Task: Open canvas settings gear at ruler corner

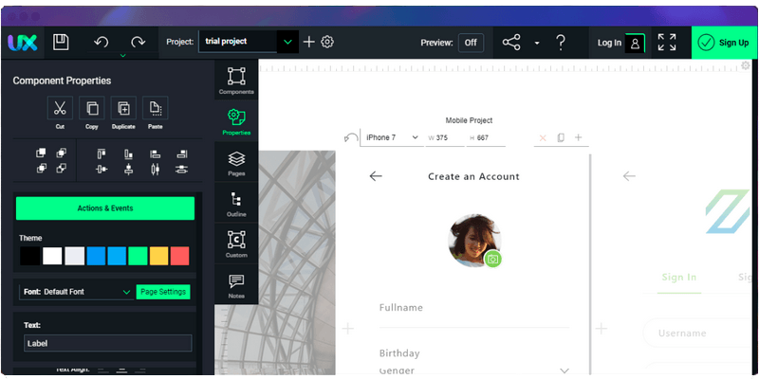Action: point(746,65)
